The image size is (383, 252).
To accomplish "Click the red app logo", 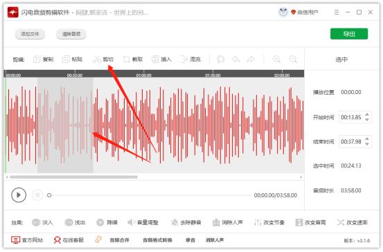I will click(12, 12).
